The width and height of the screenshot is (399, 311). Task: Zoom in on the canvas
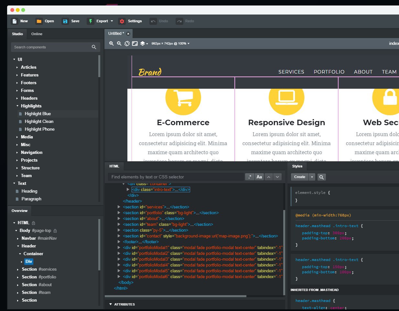pos(111,44)
